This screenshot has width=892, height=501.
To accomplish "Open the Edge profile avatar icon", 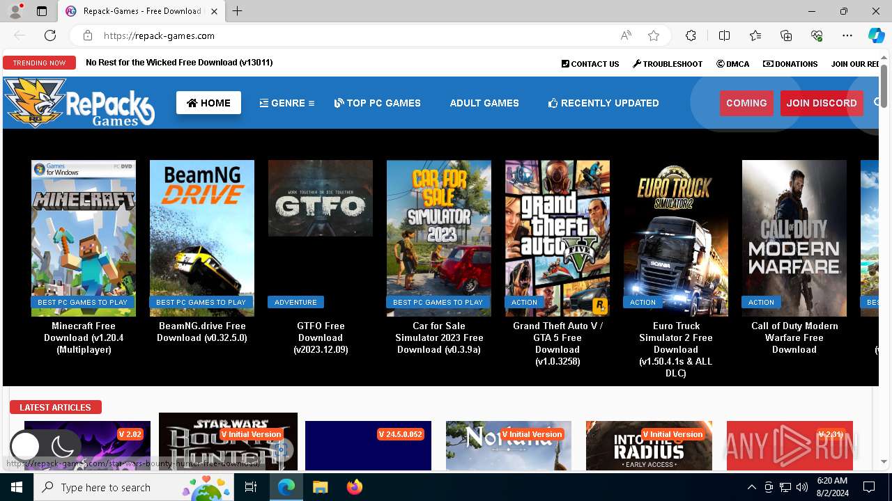I will coord(15,11).
